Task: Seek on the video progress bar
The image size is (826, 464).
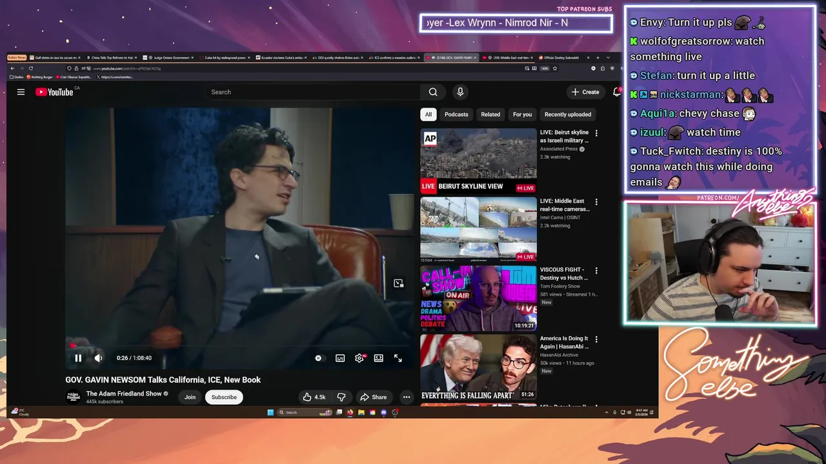Action: tap(239, 346)
